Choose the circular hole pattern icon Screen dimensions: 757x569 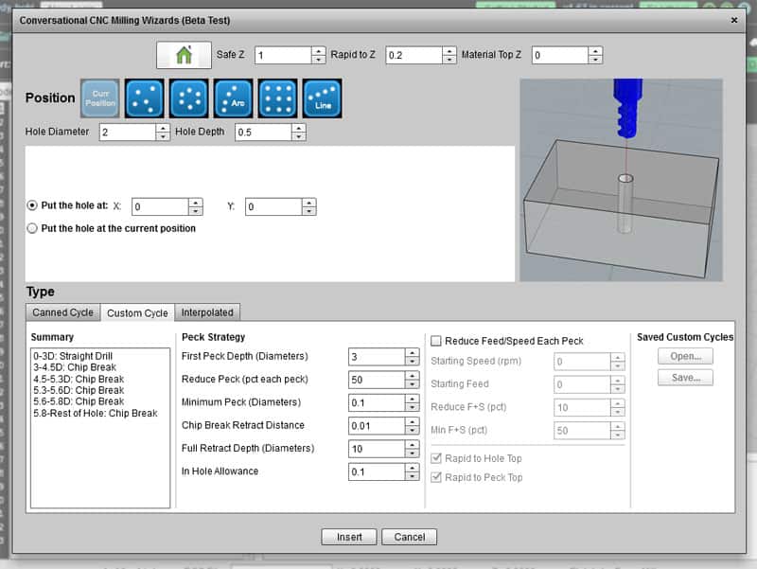pos(186,98)
